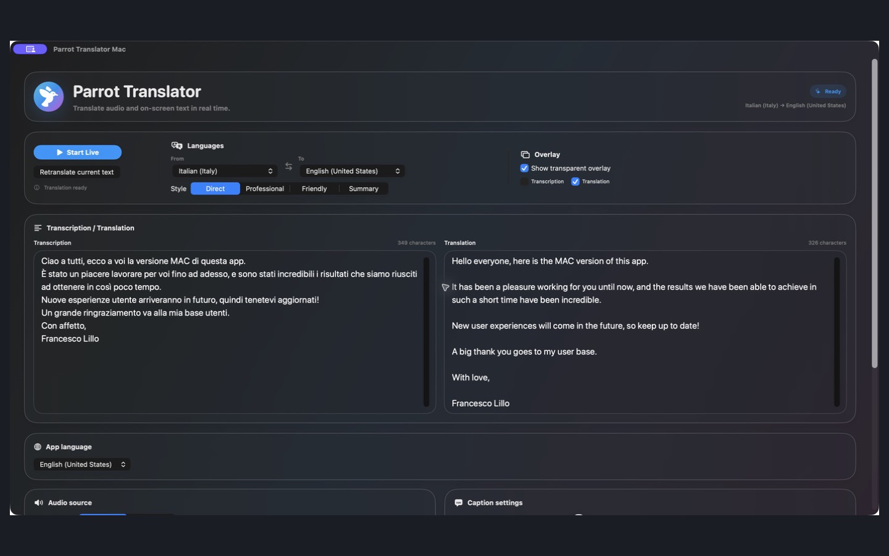Viewport: 889px width, 556px height.
Task: Click the Translation box vertical scrollbar
Action: coord(837,332)
